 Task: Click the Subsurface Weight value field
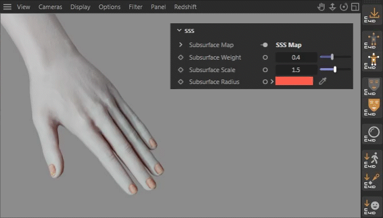(x=296, y=57)
